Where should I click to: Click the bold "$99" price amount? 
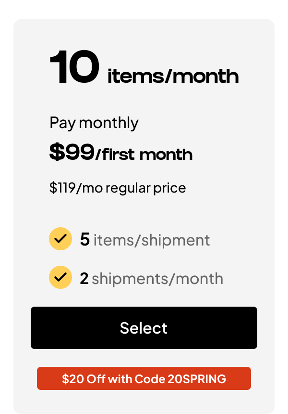point(72,153)
